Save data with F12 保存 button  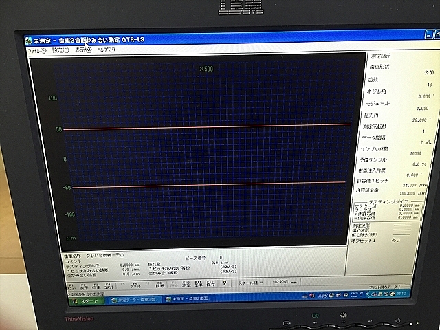pyautogui.click(x=210, y=283)
